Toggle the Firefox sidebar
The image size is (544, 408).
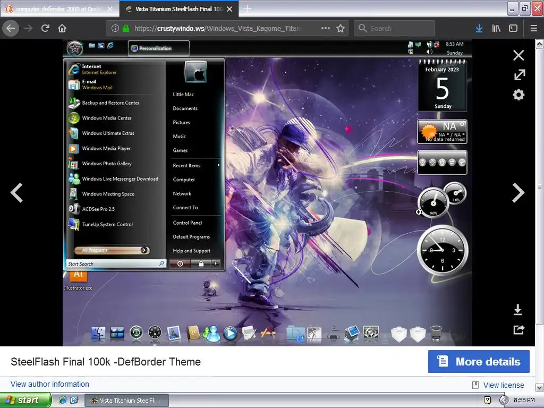[513, 28]
